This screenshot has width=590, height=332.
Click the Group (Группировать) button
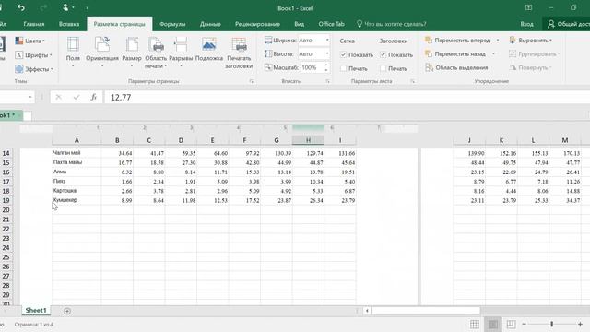click(x=535, y=53)
